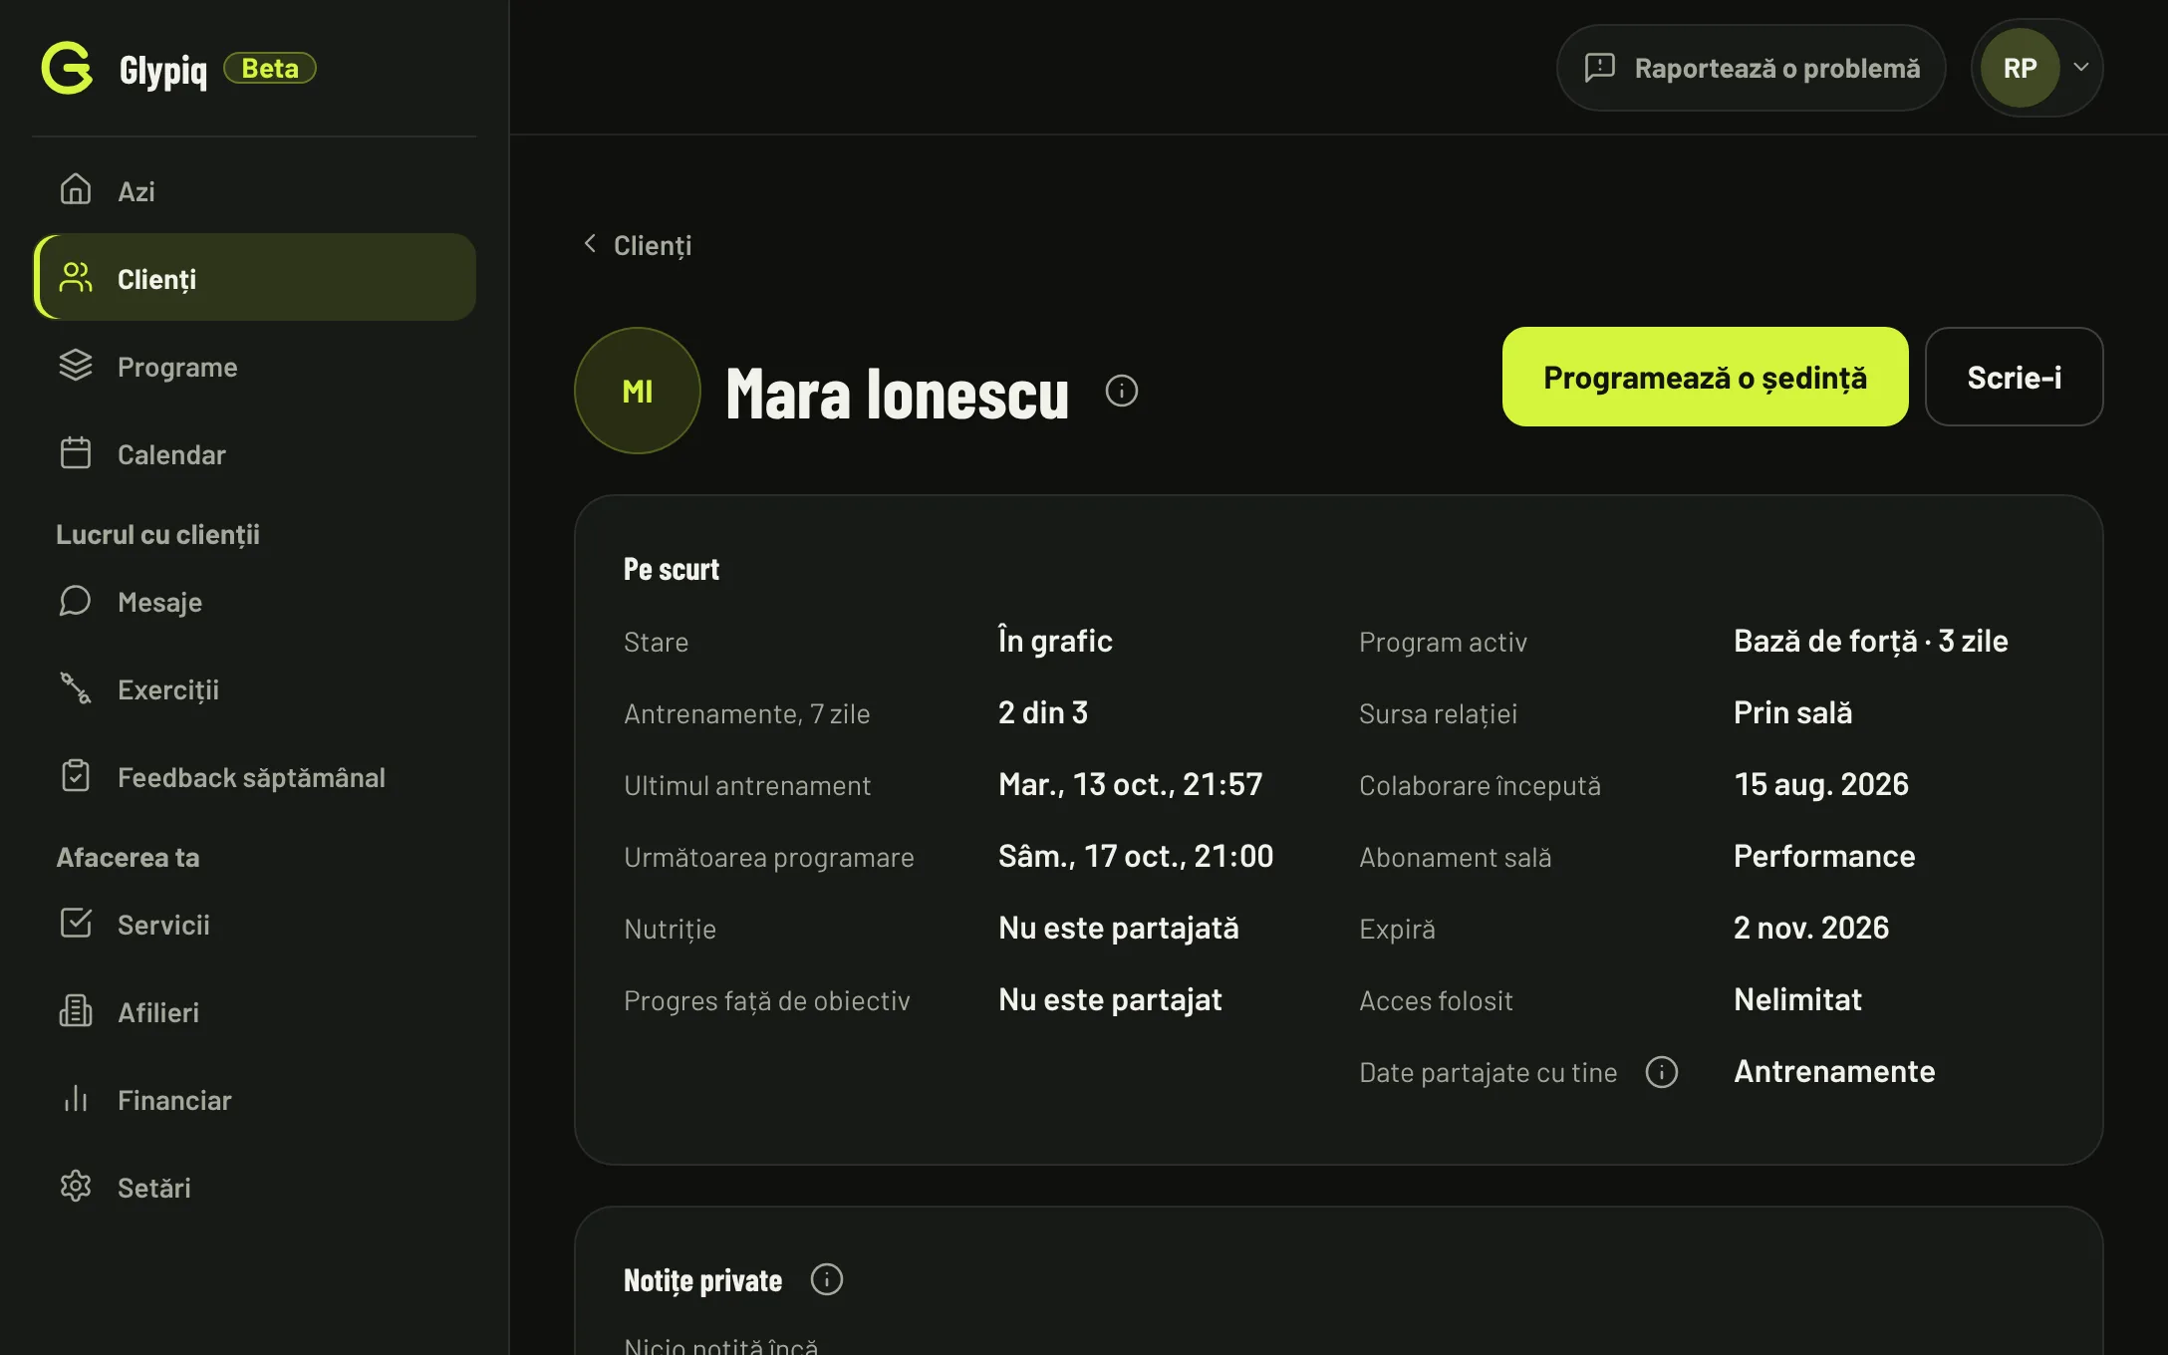Viewport: 2168px width, 1355px height.
Task: Click the Setări gear icon
Action: click(75, 1187)
